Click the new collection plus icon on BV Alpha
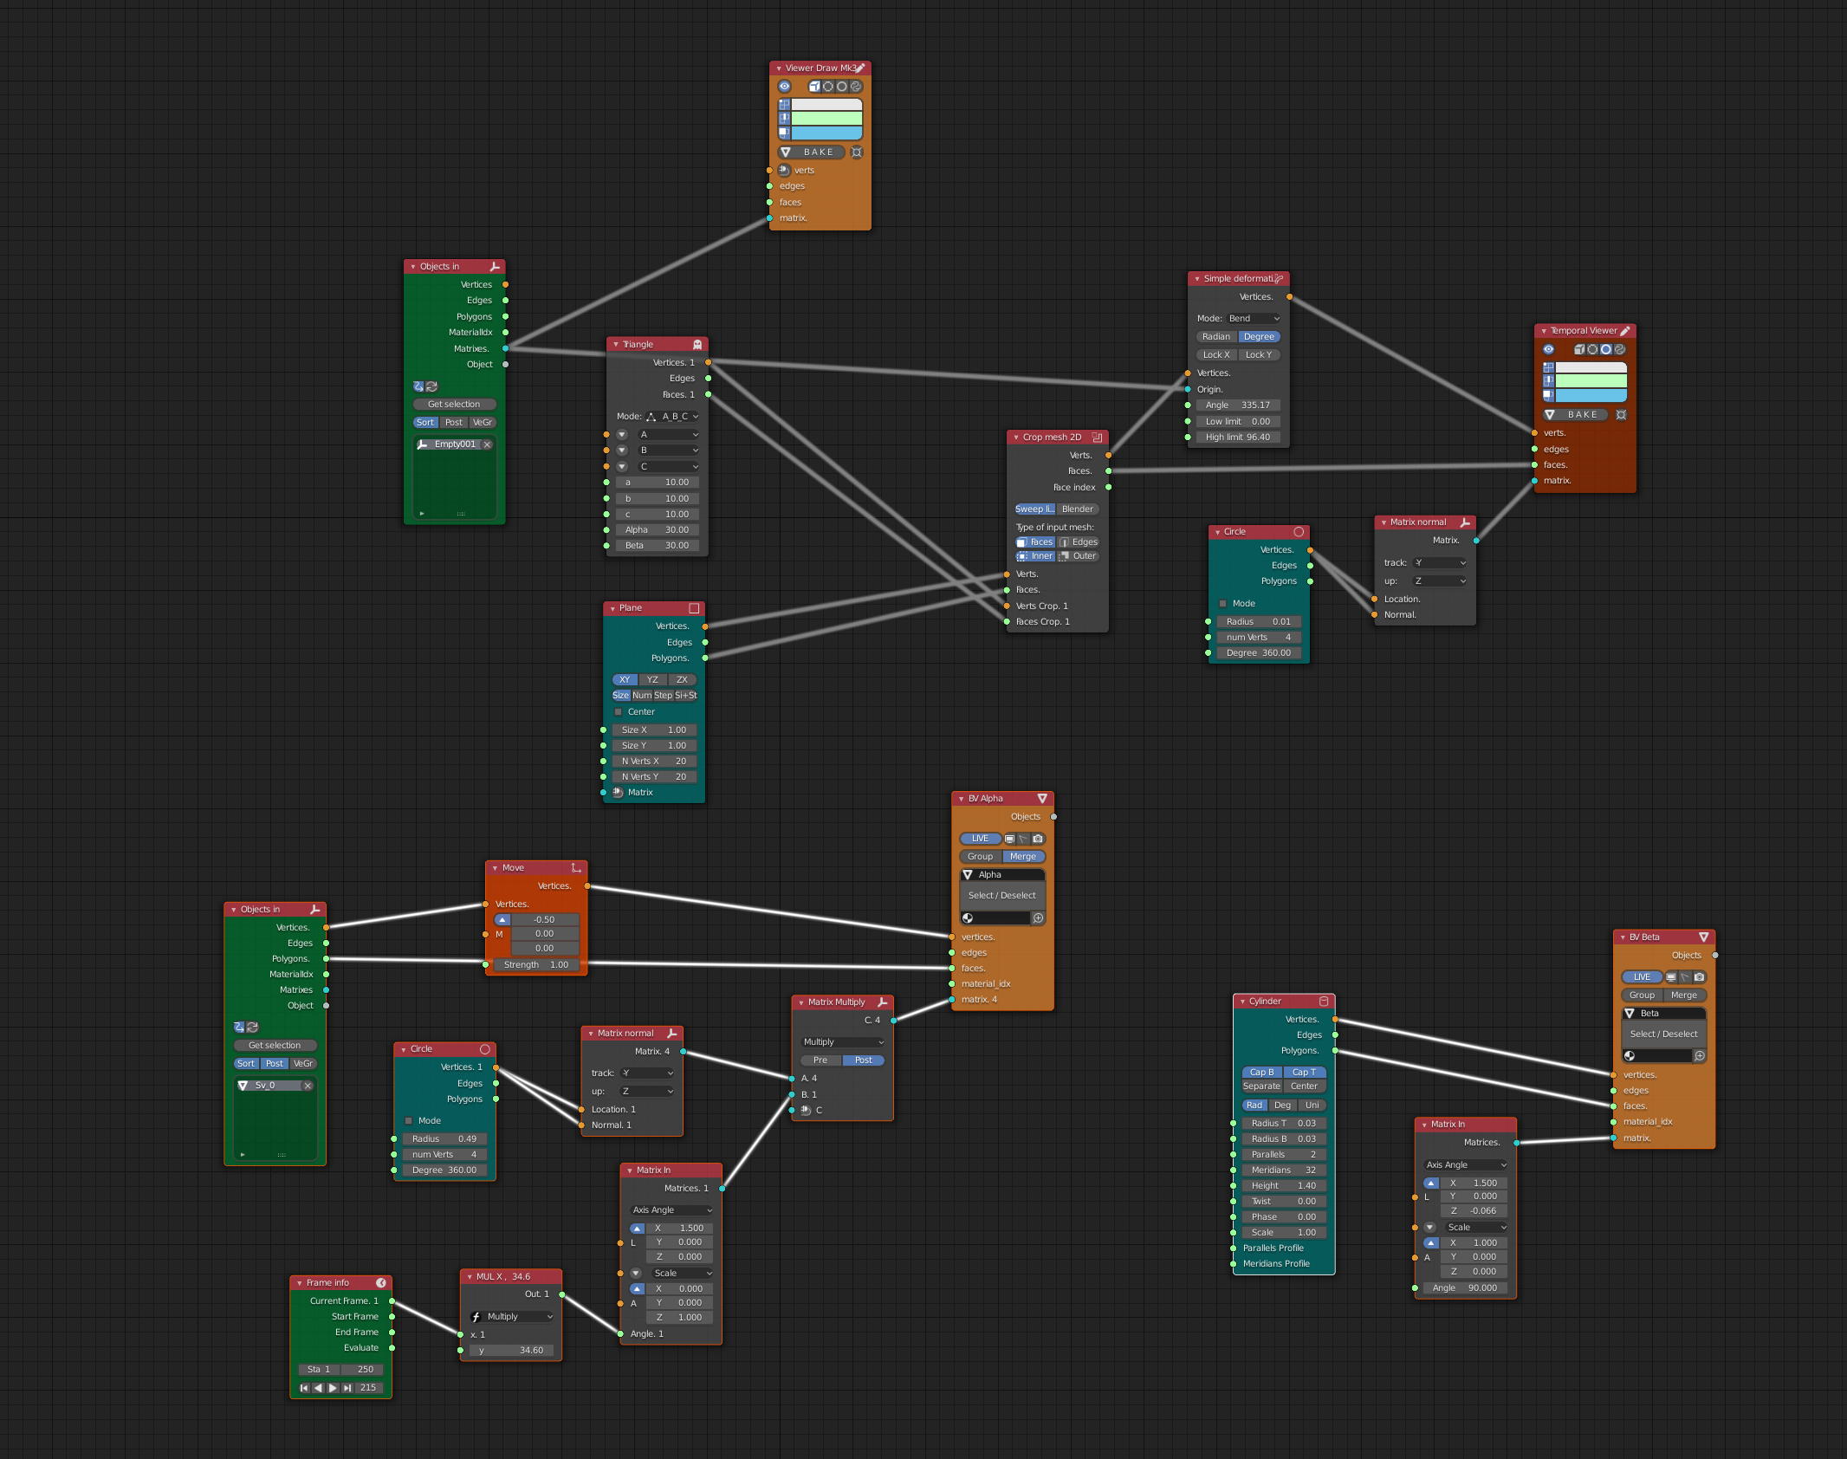Image resolution: width=1847 pixels, height=1459 pixels. click(x=1038, y=917)
